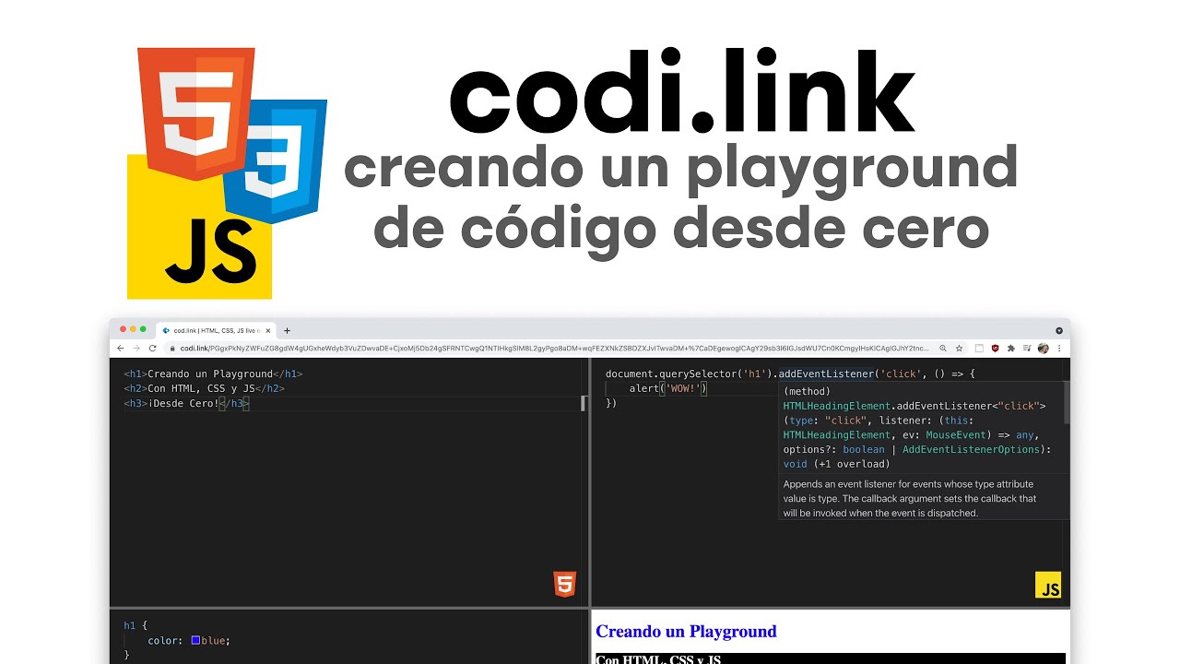1180x664 pixels.
Task: Click the tooltip popup scrollbar
Action: coord(1066,403)
